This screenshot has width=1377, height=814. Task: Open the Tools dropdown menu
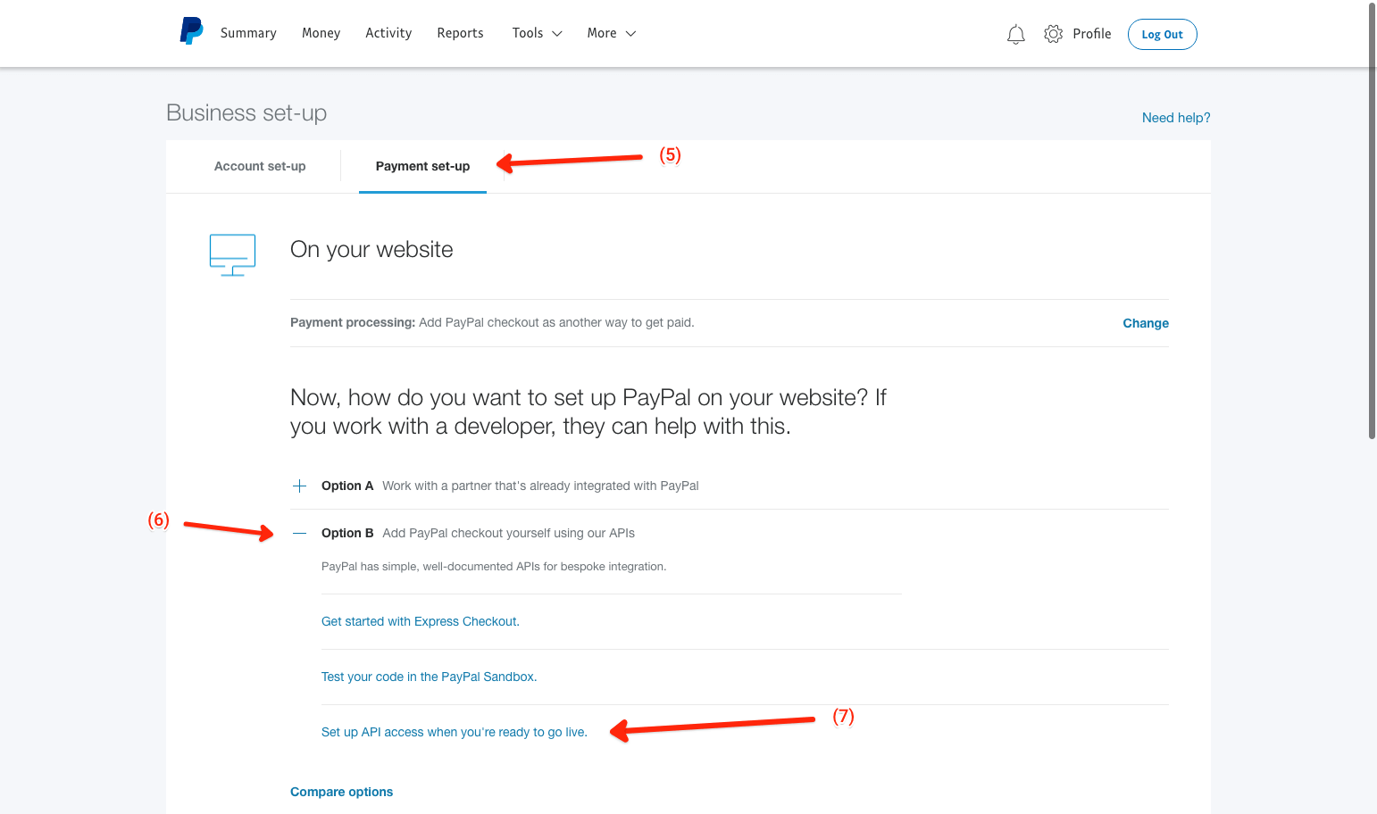[538, 33]
